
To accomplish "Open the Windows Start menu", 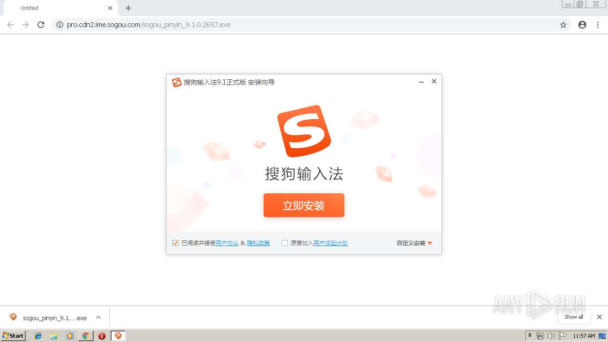I will coord(13,336).
